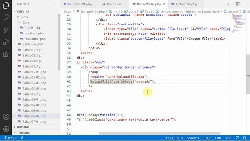The image size is (250, 141).
Task: Open editor more actions menu
Action: (x=244, y=4)
